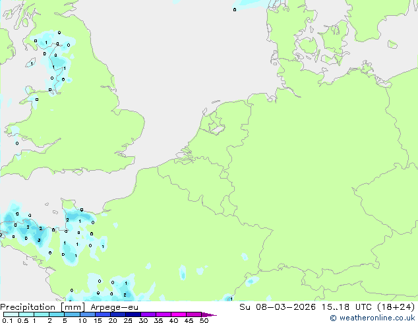Select legend swatch between 5 and 10
The height and width of the screenshot is (323, 418).
(72, 314)
